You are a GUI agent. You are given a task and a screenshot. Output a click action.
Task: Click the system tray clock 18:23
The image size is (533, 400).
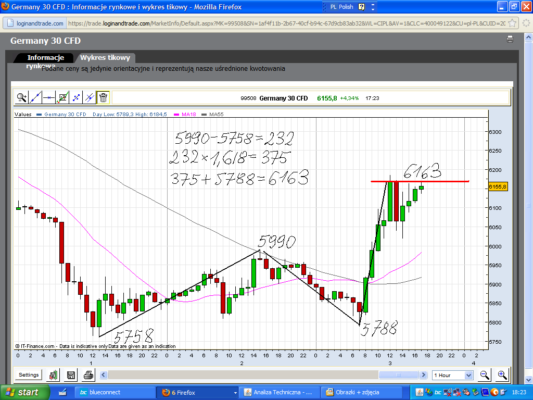[x=519, y=393]
